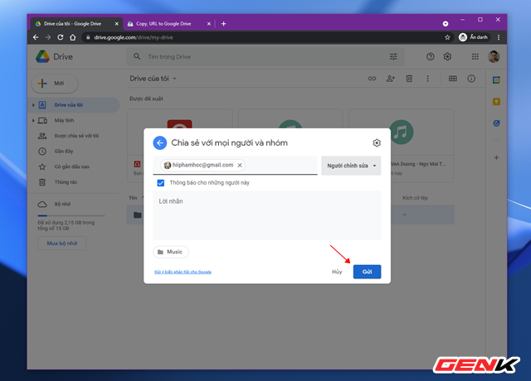This screenshot has width=531, height=381.
Task: Open the Google apps grid
Action: [475, 57]
